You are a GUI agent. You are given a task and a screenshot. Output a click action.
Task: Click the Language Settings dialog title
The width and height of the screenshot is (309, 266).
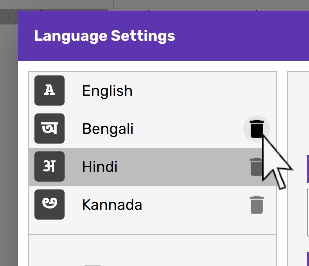[104, 36]
